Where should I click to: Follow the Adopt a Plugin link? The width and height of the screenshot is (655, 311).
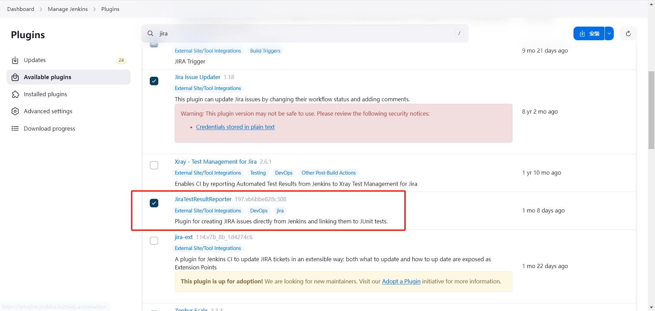[x=401, y=281]
